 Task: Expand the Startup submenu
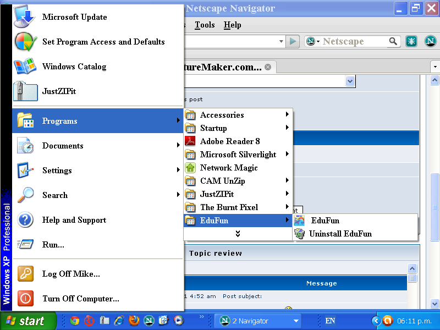(x=238, y=128)
